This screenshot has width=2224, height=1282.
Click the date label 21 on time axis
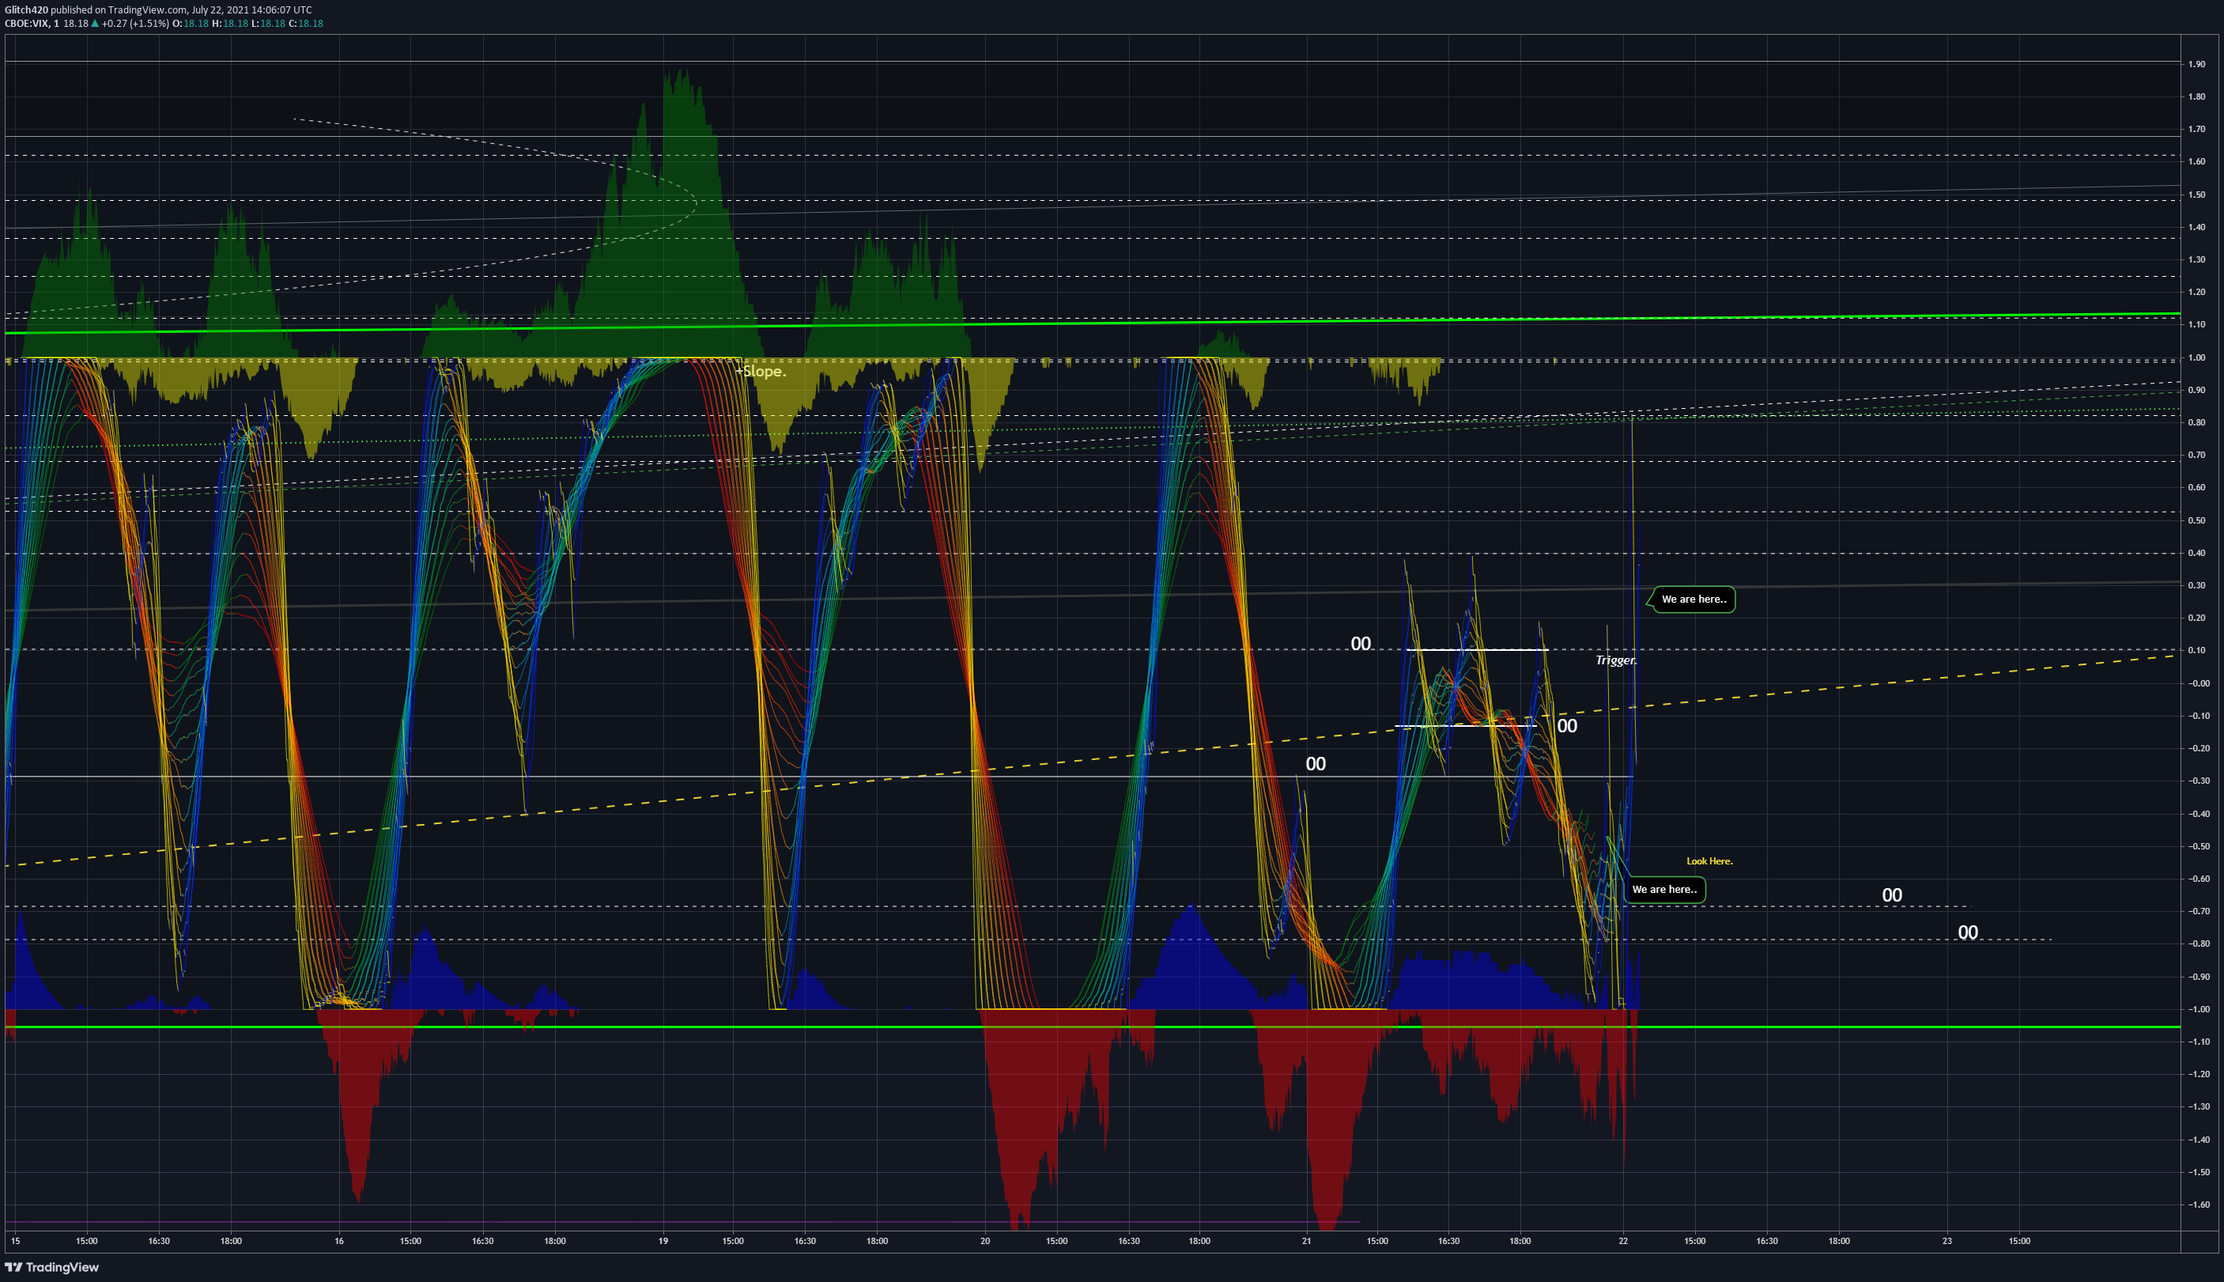1306,1241
